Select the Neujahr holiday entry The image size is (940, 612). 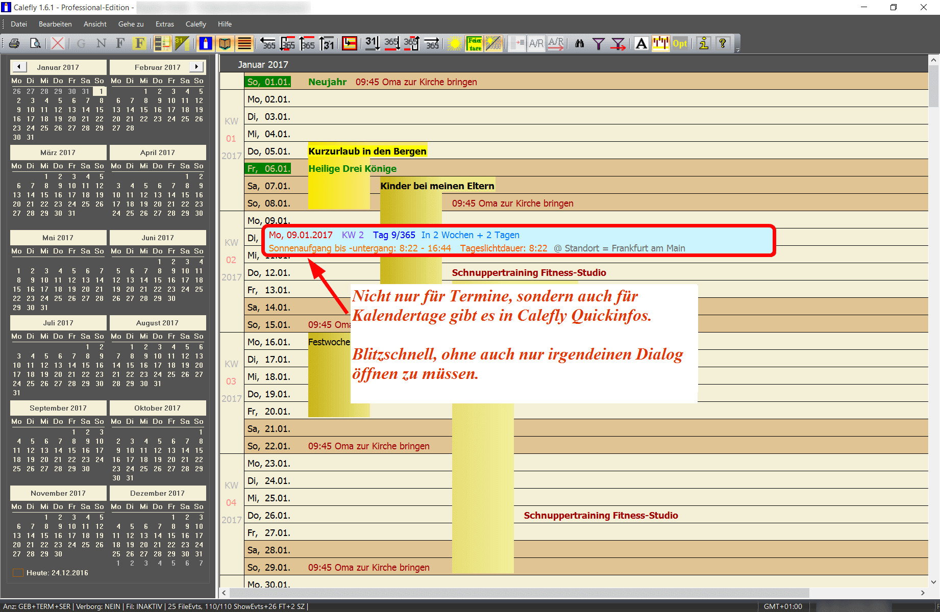327,82
